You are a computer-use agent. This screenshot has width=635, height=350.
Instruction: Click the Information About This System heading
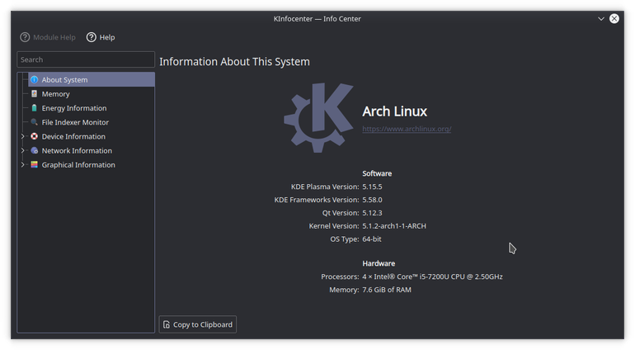(234, 62)
